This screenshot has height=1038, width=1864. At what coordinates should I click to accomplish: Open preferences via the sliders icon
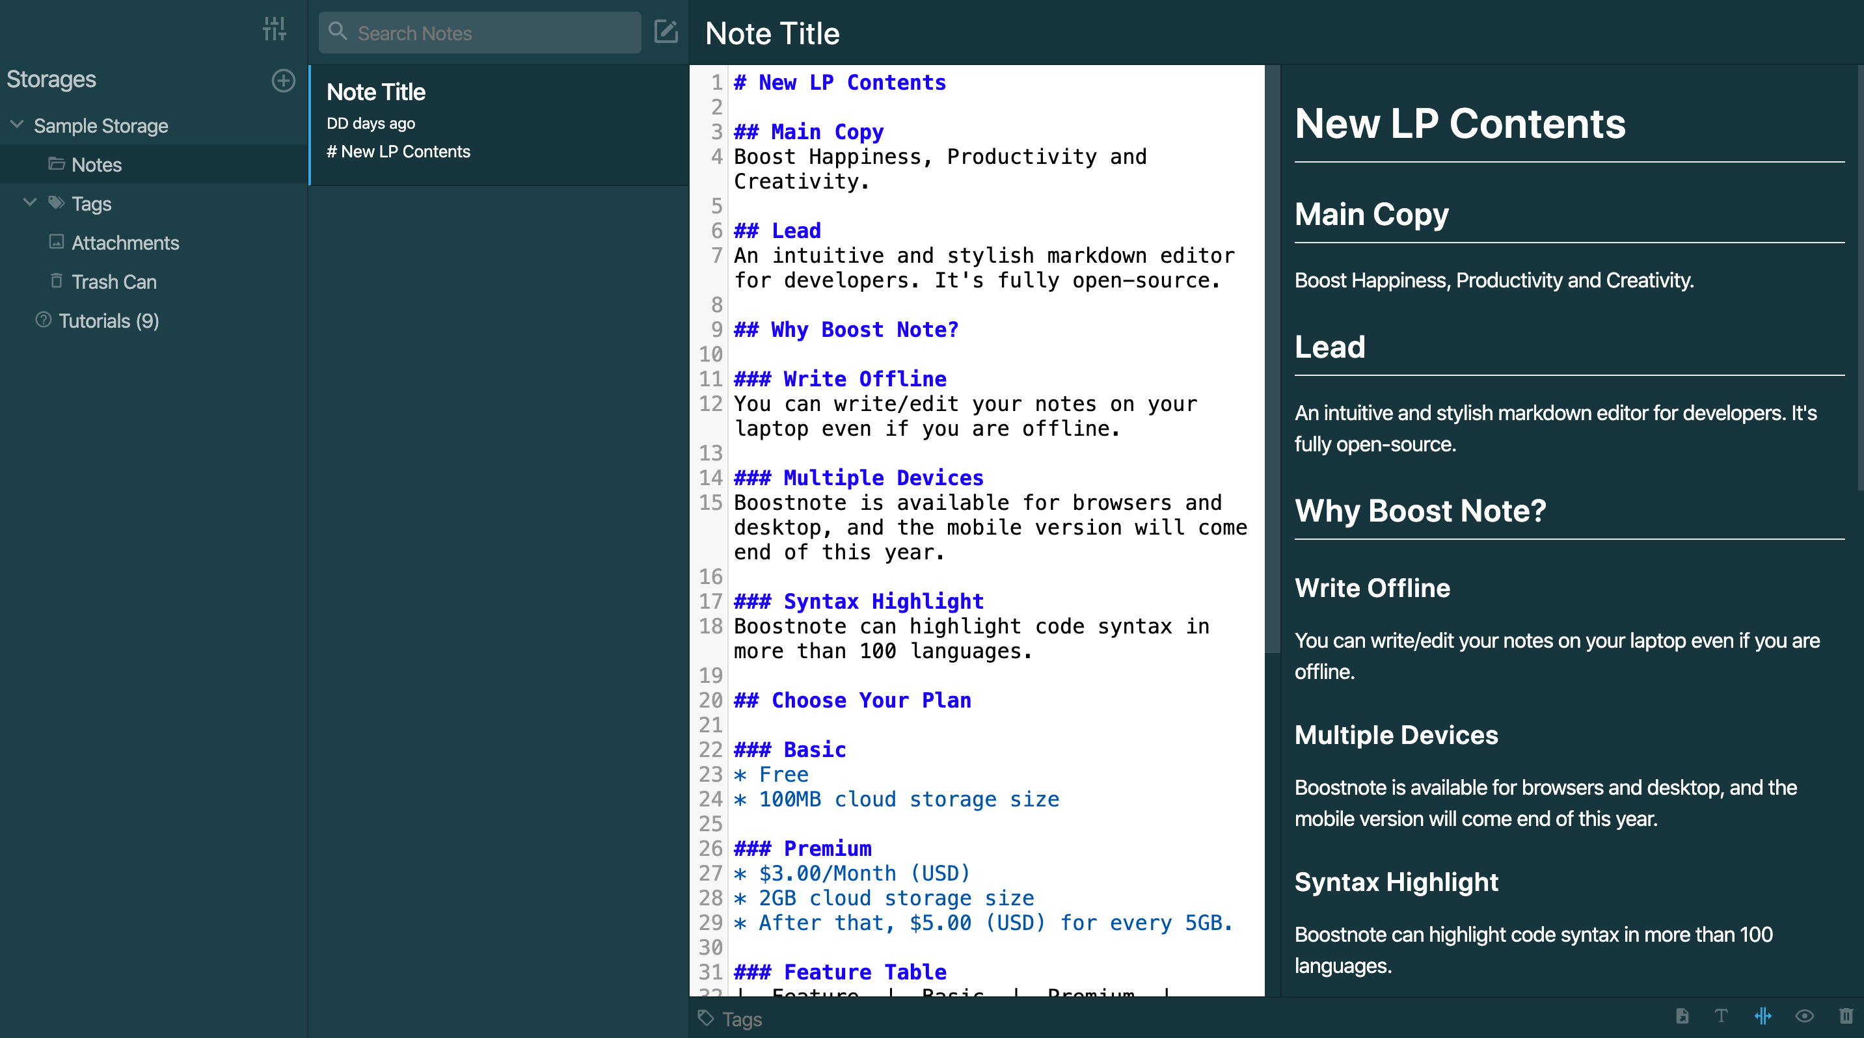pyautogui.click(x=275, y=29)
